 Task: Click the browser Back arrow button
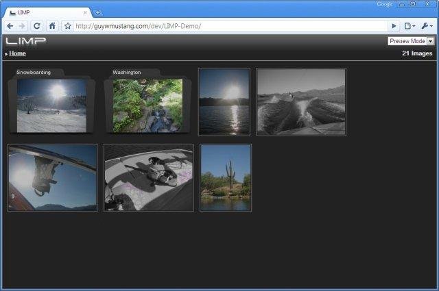pos(10,25)
